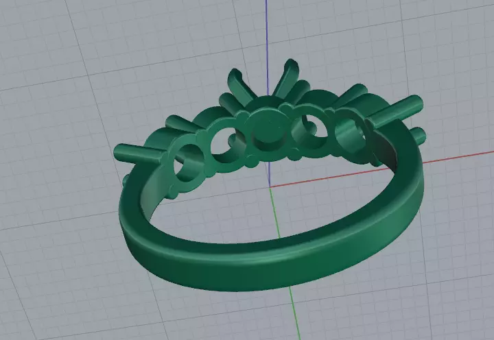This screenshot has height=340, width=494.
Task: Click the blue Z-axis line above ring
Action: point(267,47)
